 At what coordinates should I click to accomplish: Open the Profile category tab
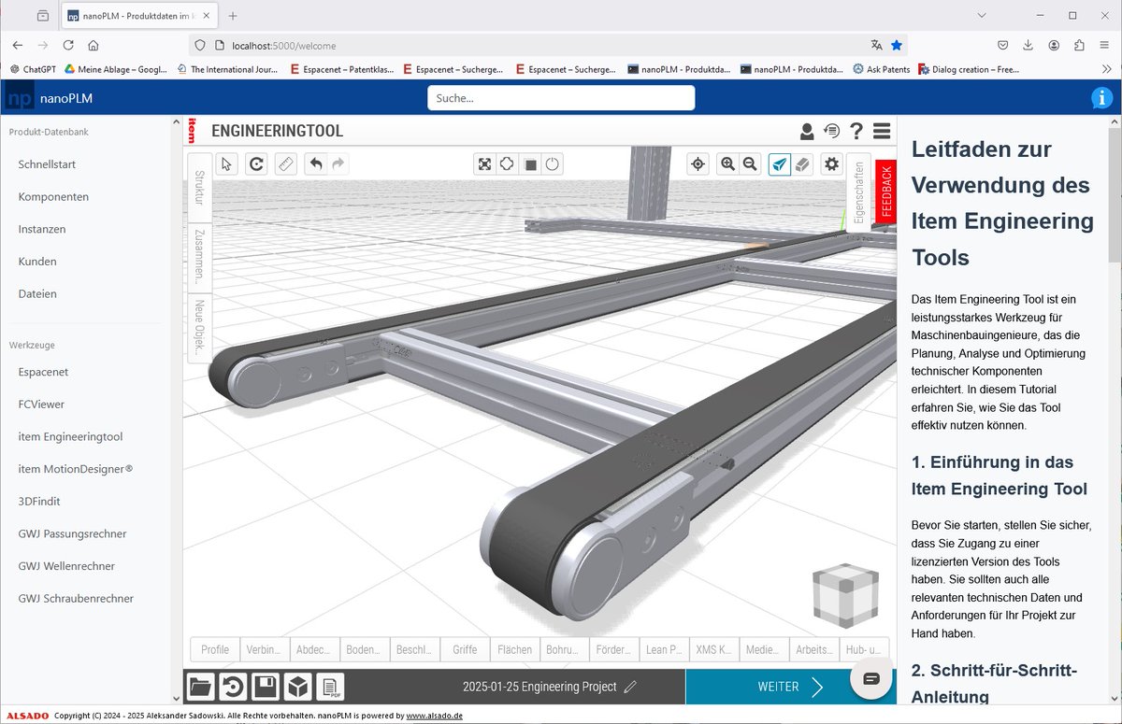pos(215,649)
